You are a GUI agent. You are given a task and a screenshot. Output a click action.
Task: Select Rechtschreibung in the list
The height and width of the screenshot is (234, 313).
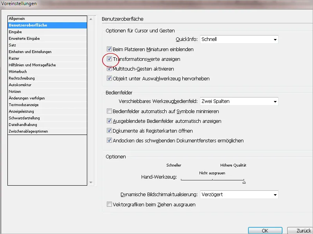47,78
